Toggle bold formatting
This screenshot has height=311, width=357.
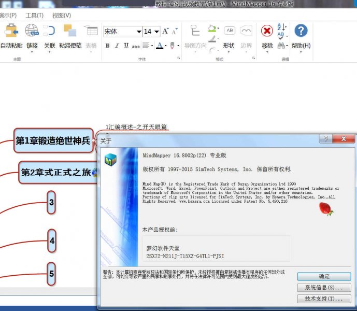(108, 46)
